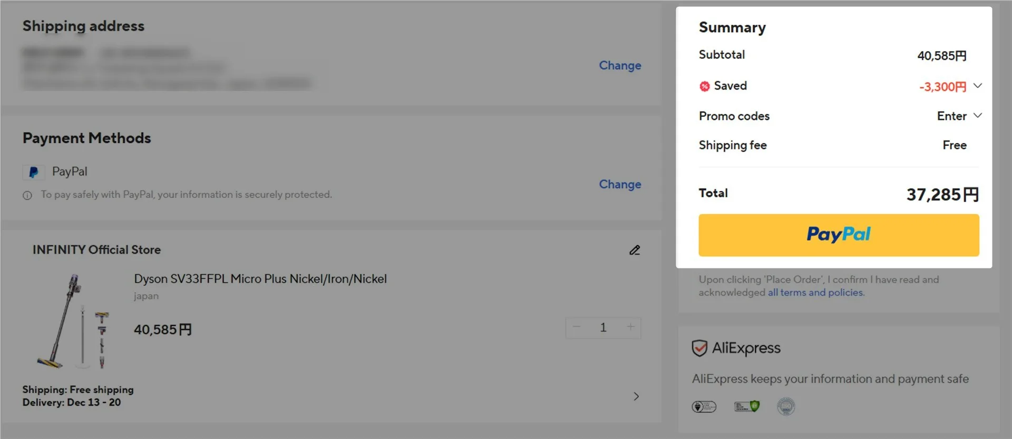Open shipping options via the right arrow

pos(636,396)
